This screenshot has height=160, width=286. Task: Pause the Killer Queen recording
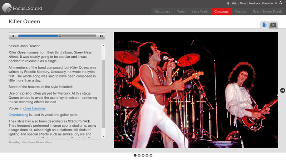tap(13, 36)
